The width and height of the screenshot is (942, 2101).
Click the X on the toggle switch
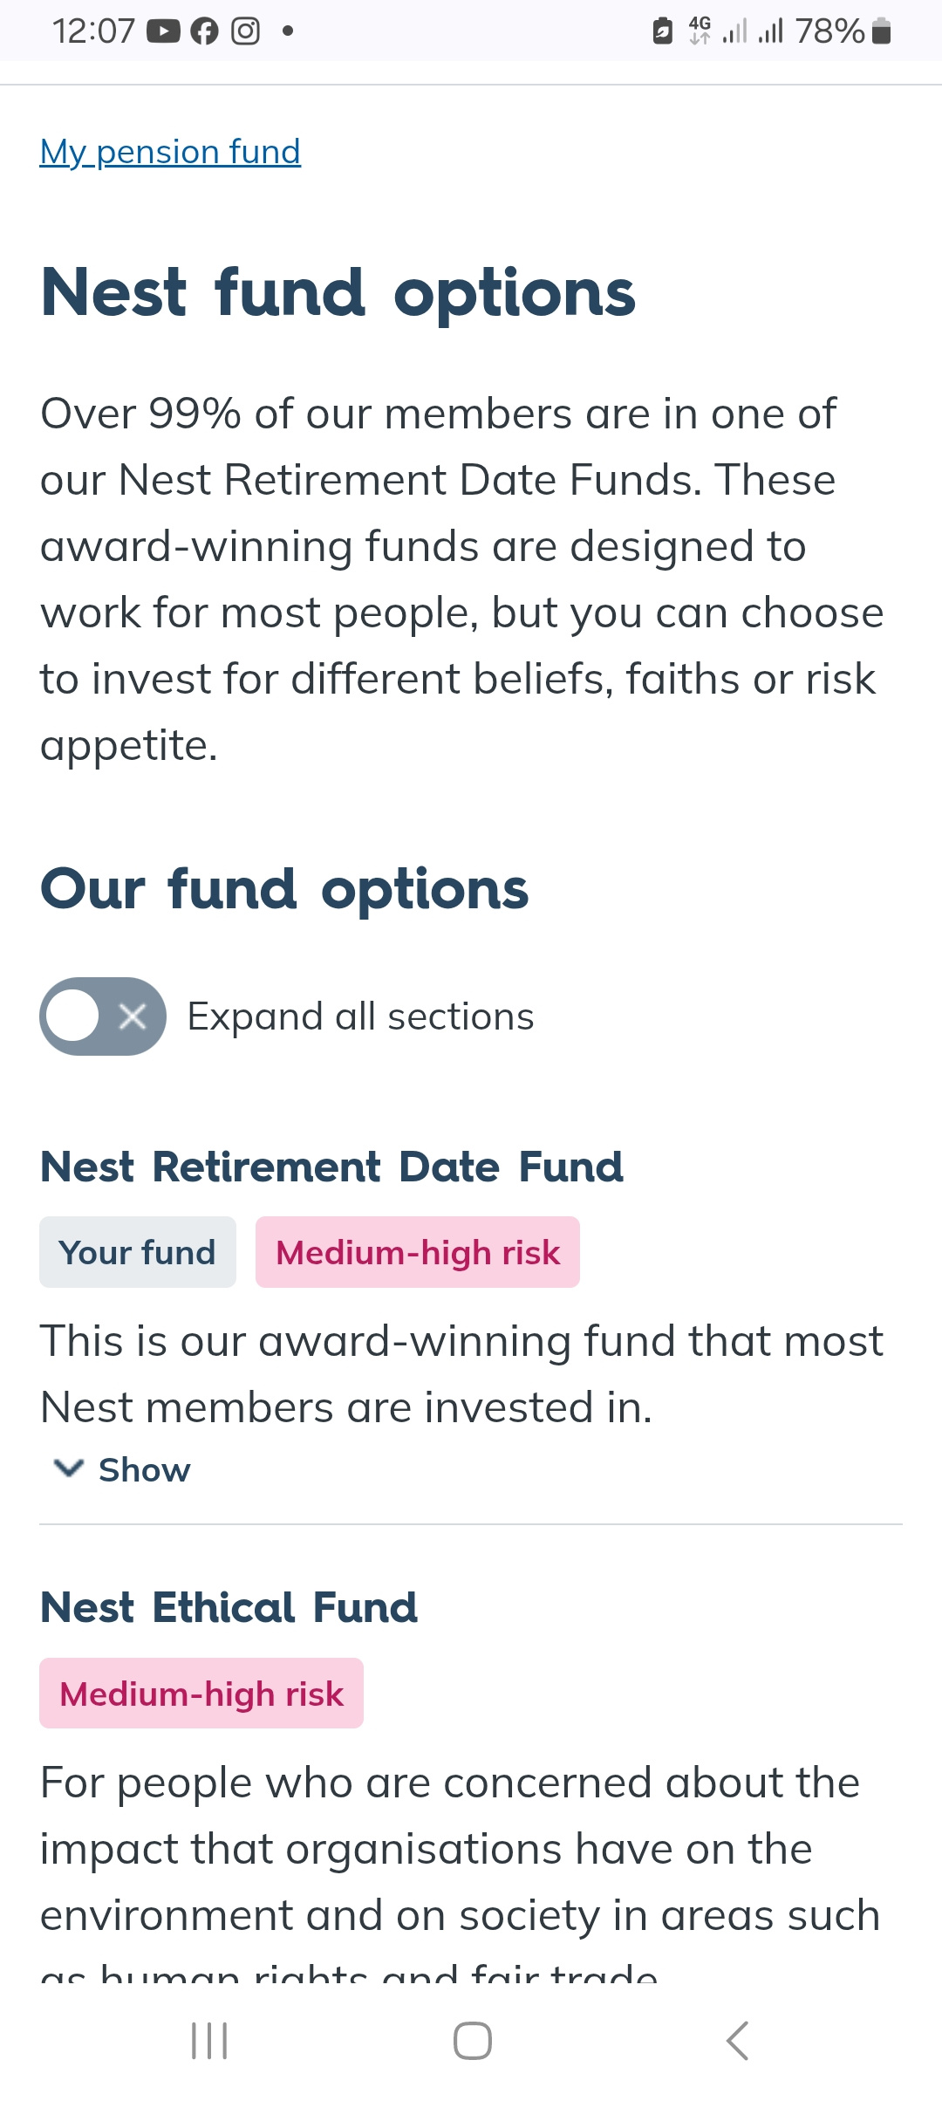pyautogui.click(x=133, y=1016)
